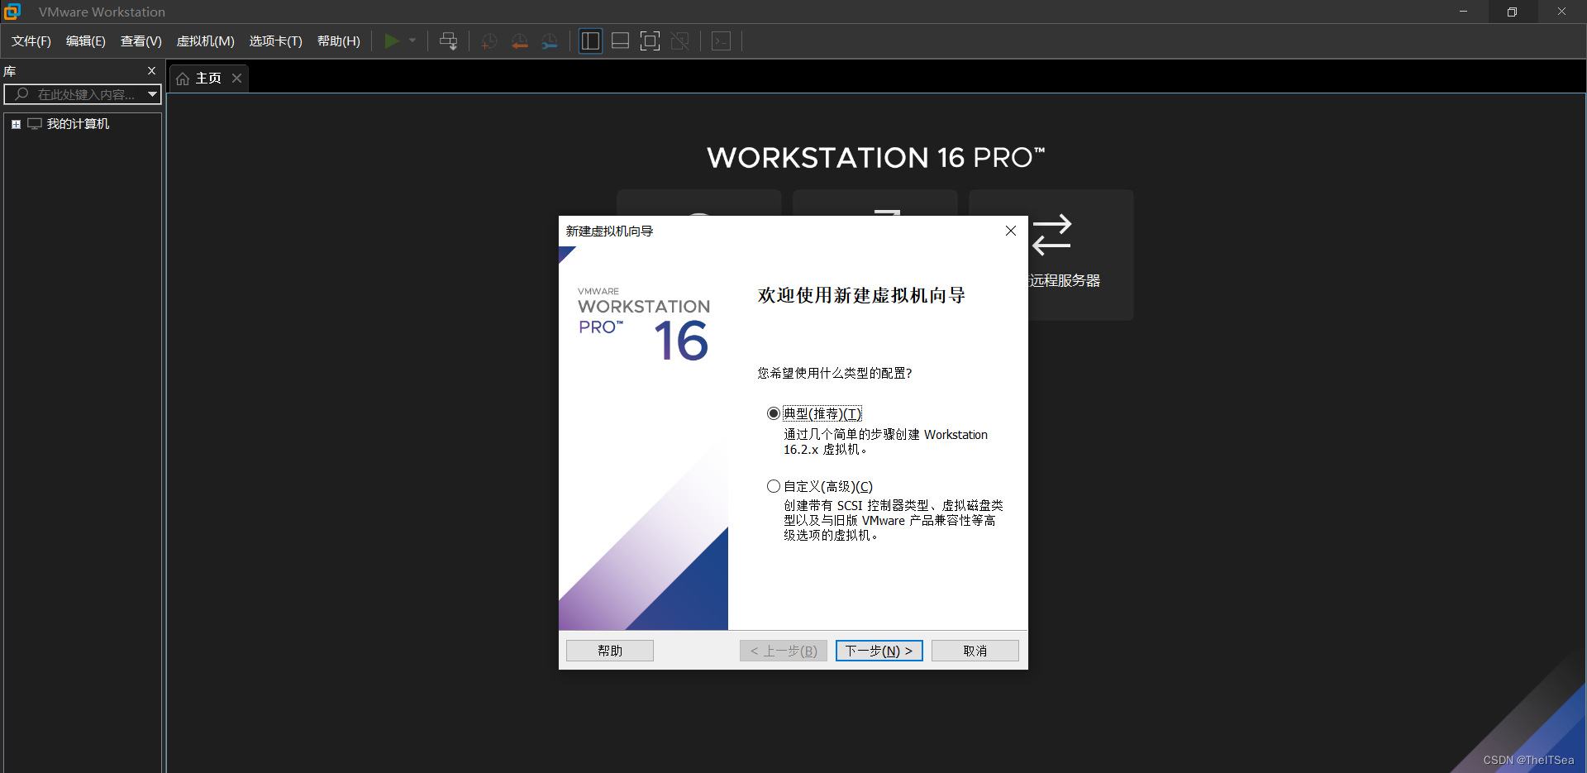Open the 帮助(H) menu
Image resolution: width=1587 pixels, height=773 pixels.
[x=339, y=41]
